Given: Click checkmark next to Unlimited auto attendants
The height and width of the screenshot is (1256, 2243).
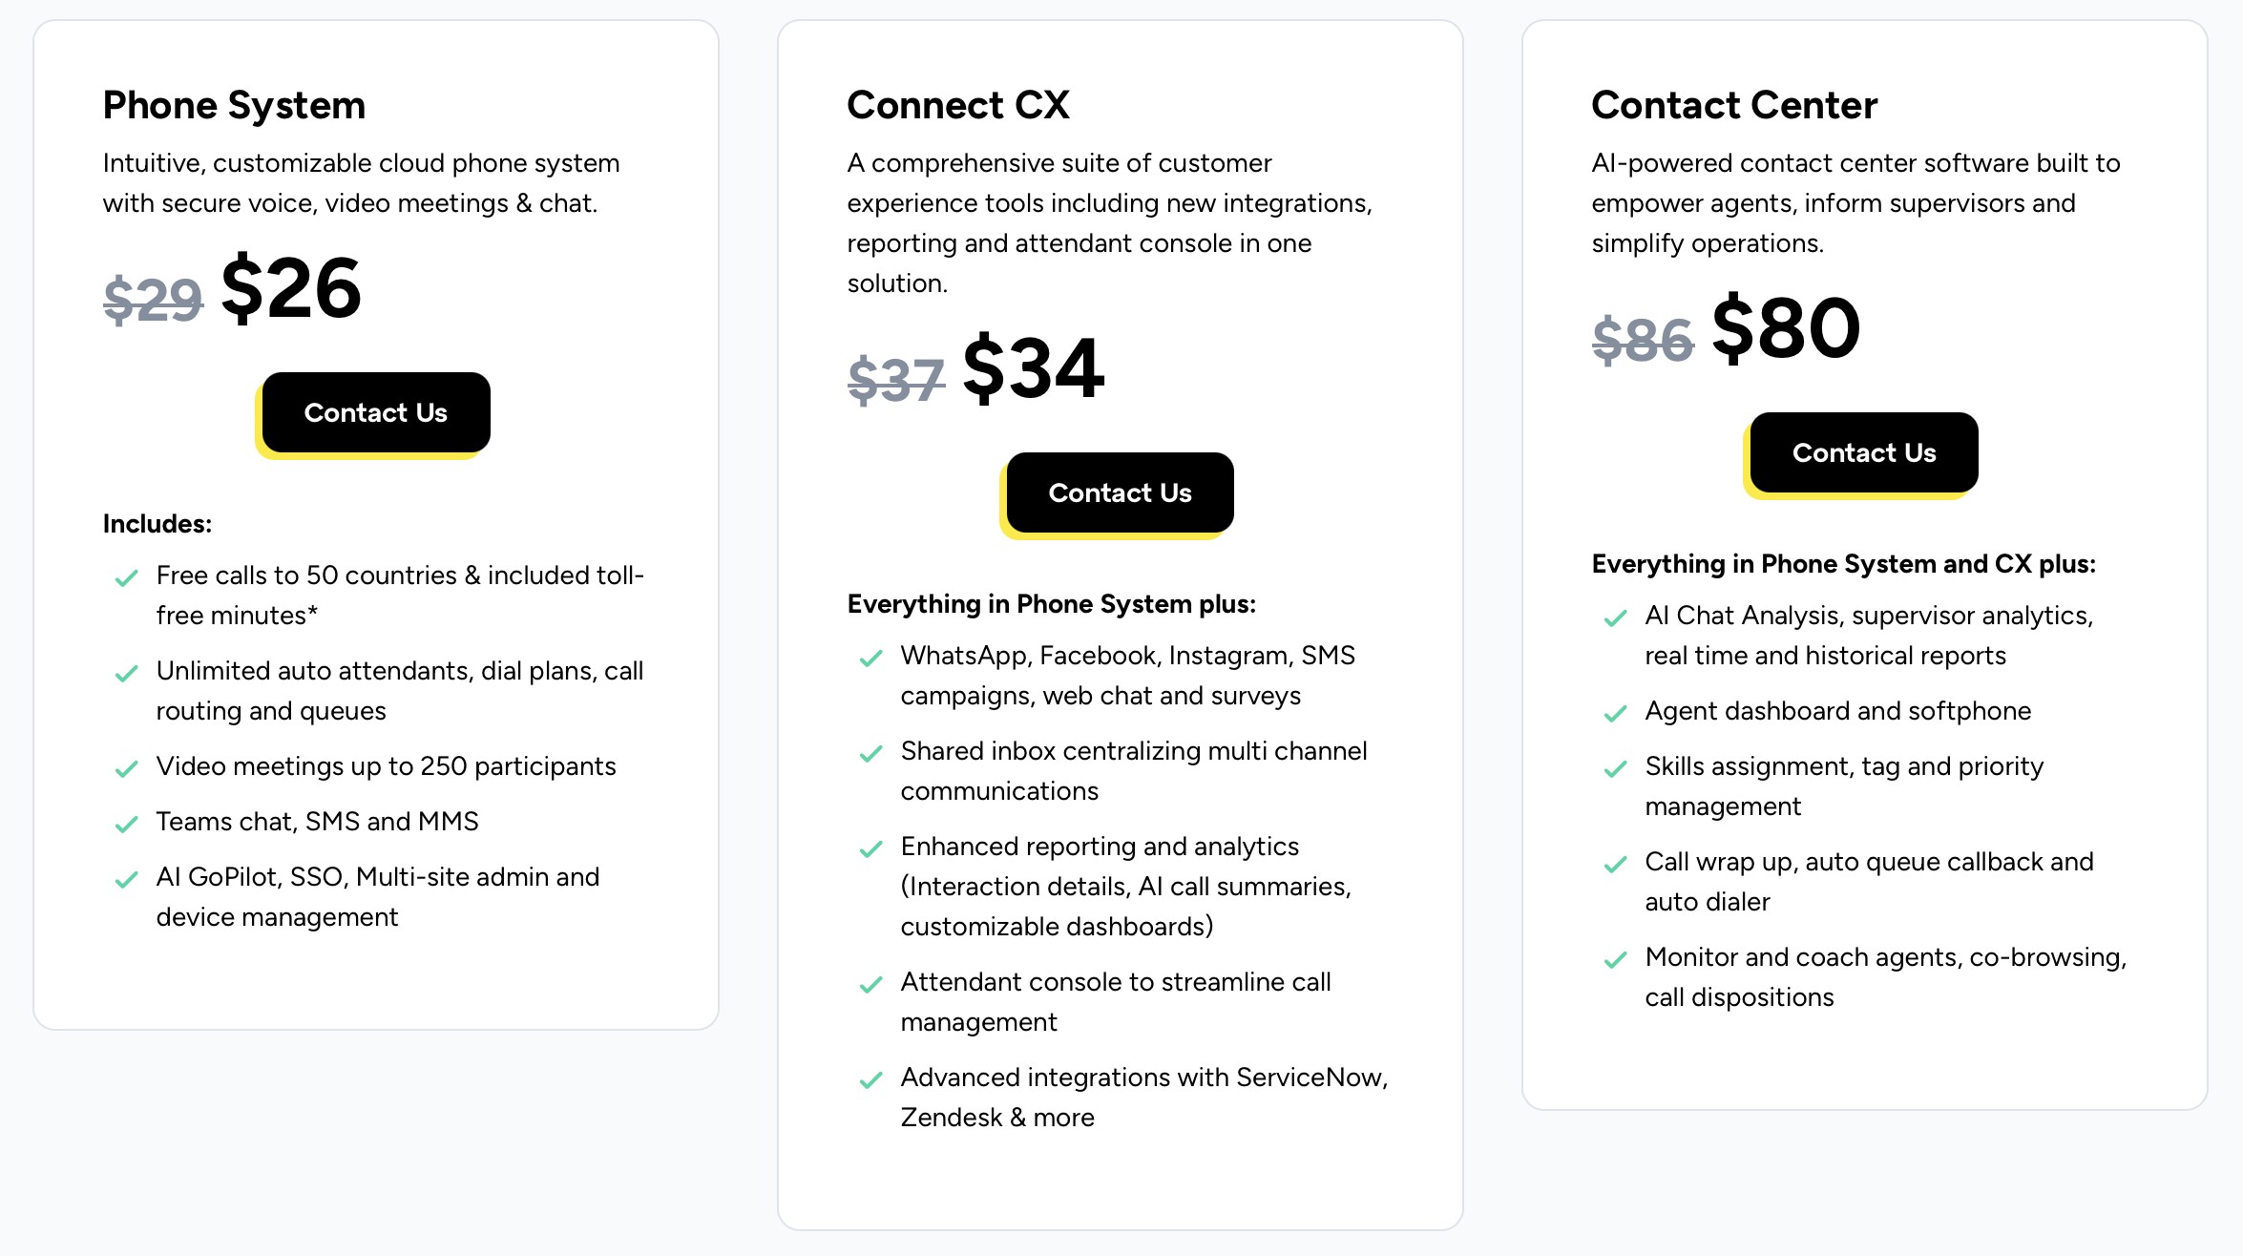Looking at the screenshot, I should click(126, 673).
